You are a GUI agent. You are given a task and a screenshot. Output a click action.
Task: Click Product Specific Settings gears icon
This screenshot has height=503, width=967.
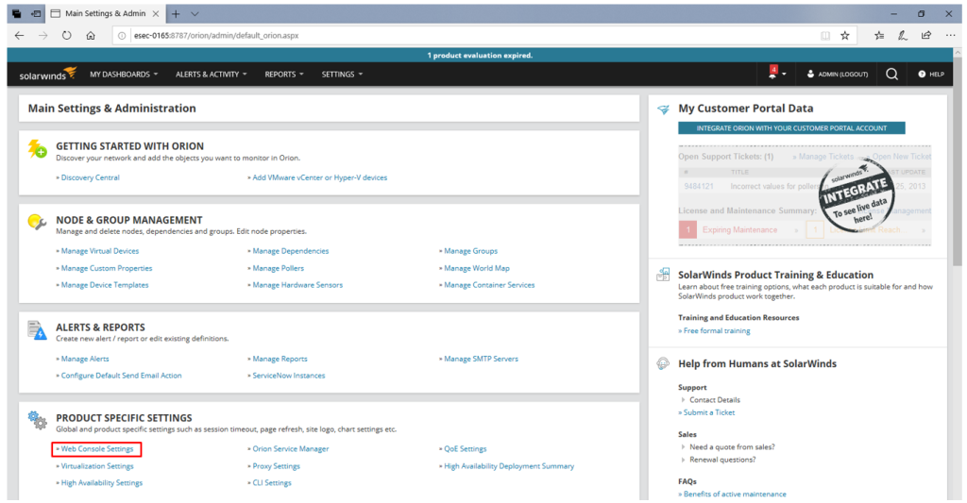[37, 420]
